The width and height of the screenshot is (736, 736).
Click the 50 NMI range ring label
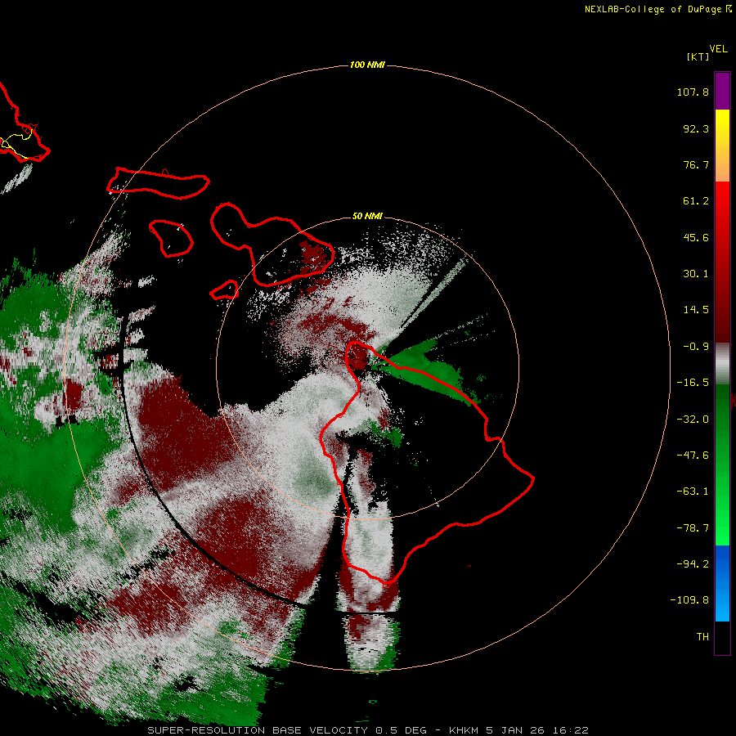coord(367,216)
